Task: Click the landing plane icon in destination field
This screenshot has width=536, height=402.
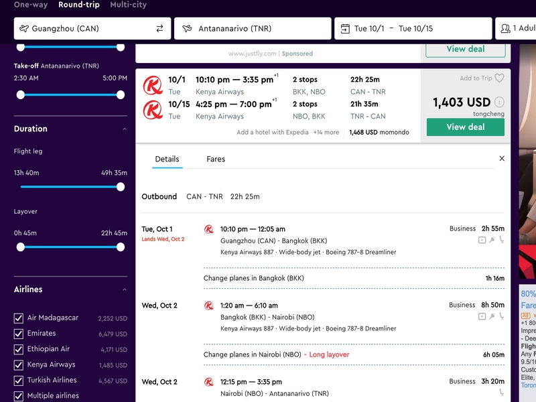Action: (187, 28)
